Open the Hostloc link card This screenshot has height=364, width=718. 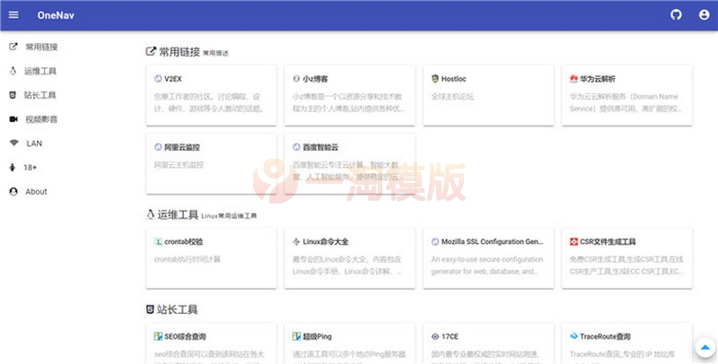pyautogui.click(x=488, y=95)
